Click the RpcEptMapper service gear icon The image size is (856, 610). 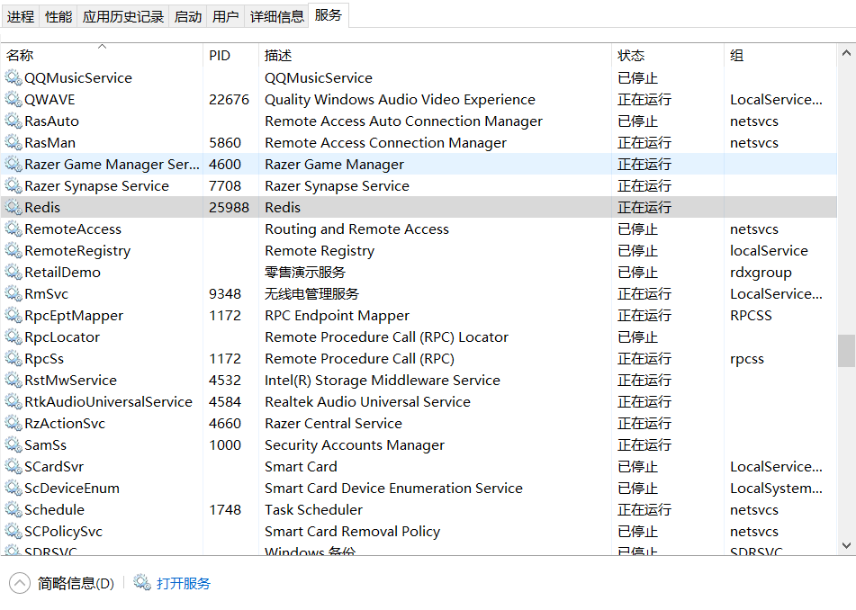point(14,316)
